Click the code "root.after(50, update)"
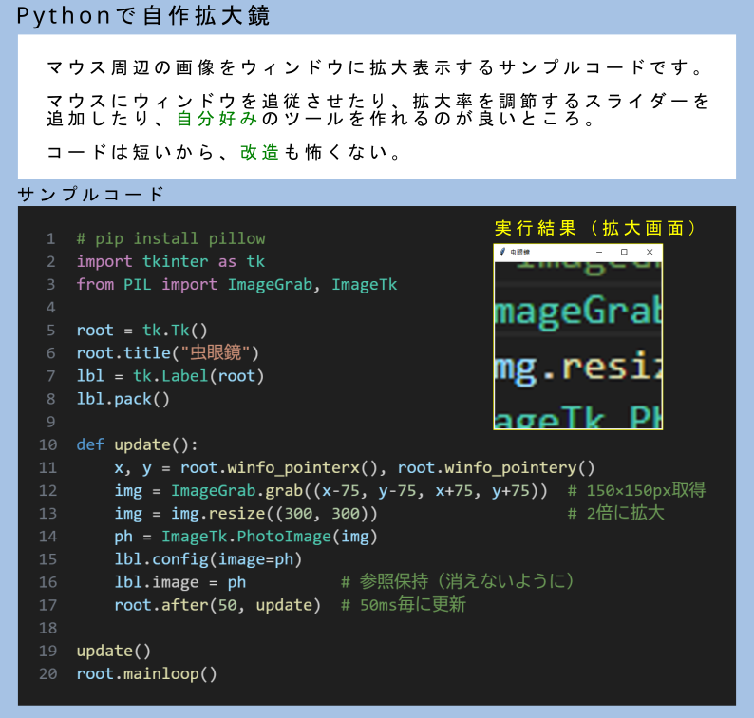The height and width of the screenshot is (718, 754). [217, 605]
